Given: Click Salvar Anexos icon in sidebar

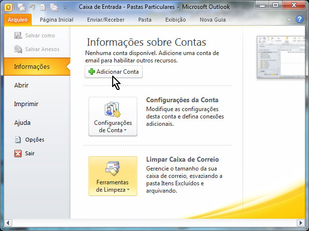Looking at the screenshot, I should click(x=18, y=49).
